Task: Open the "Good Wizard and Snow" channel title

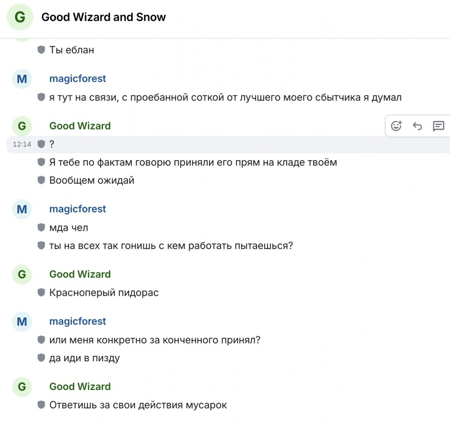Action: click(104, 17)
